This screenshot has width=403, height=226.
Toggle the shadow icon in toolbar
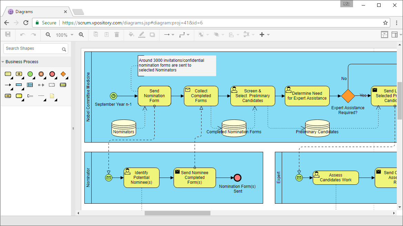[152, 35]
